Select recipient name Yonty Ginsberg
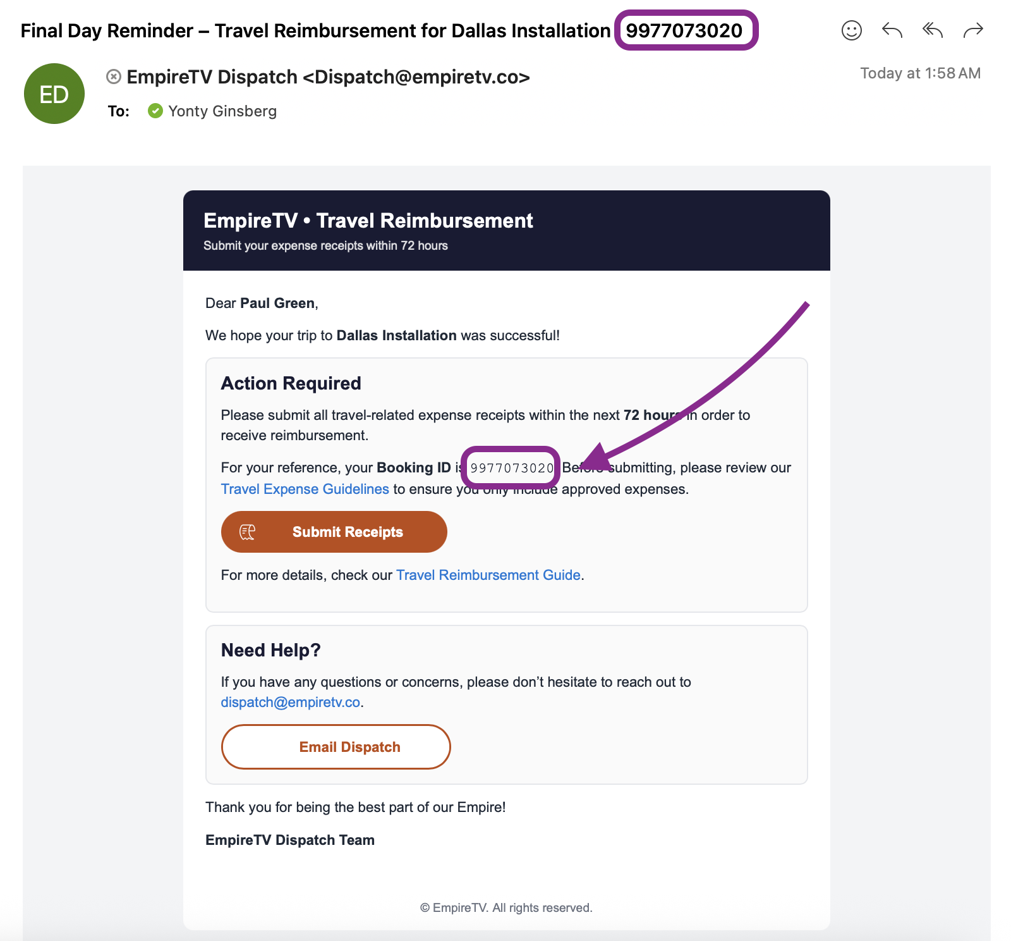Image resolution: width=1011 pixels, height=941 pixels. pos(222,111)
